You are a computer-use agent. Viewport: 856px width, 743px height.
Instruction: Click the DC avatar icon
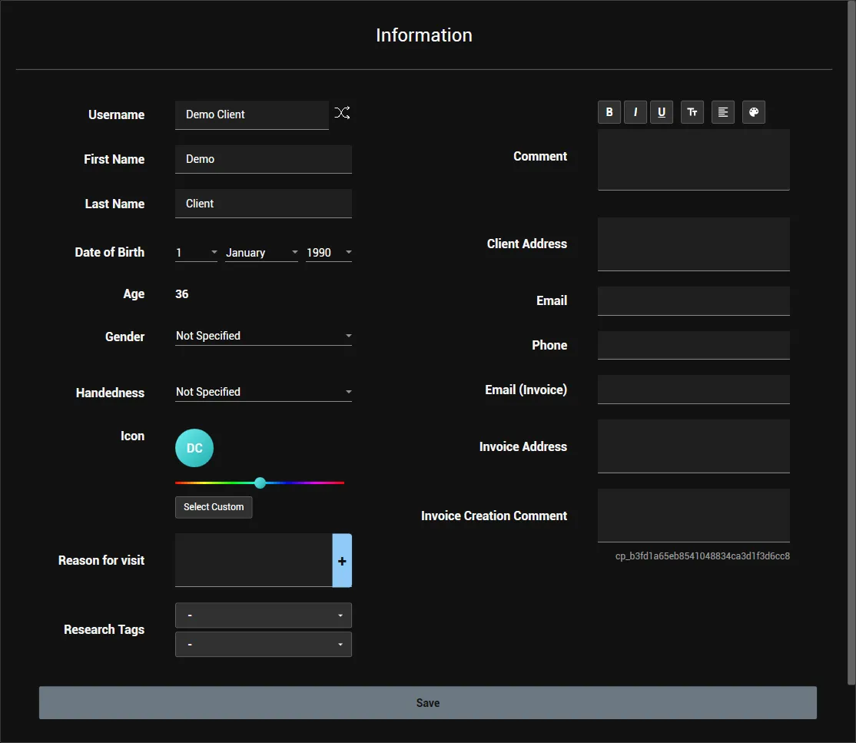coord(194,448)
